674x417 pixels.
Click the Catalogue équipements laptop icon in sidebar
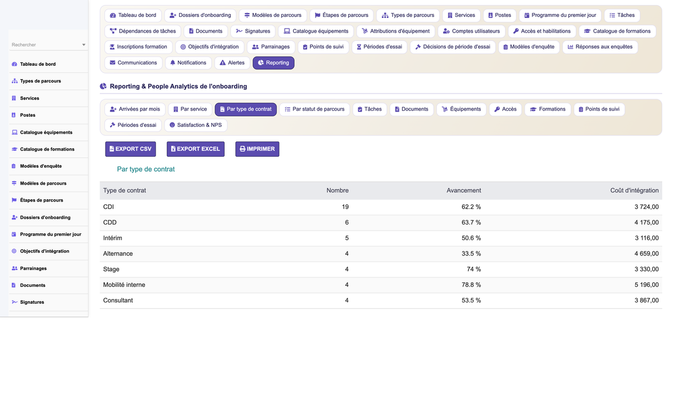(x=15, y=132)
